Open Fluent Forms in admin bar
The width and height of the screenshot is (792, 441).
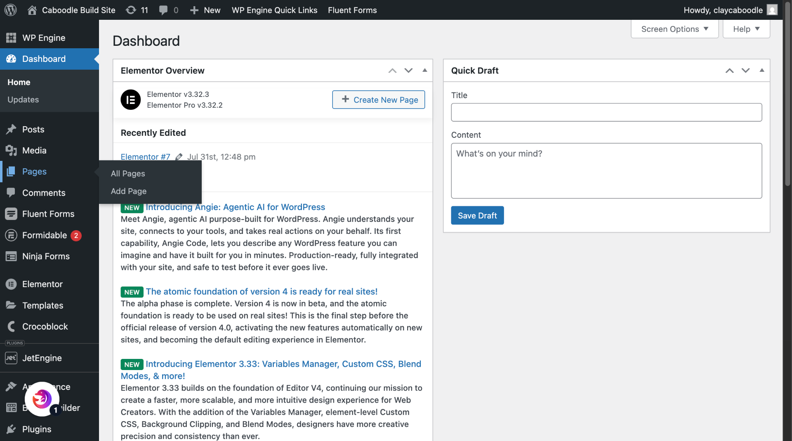click(x=352, y=10)
